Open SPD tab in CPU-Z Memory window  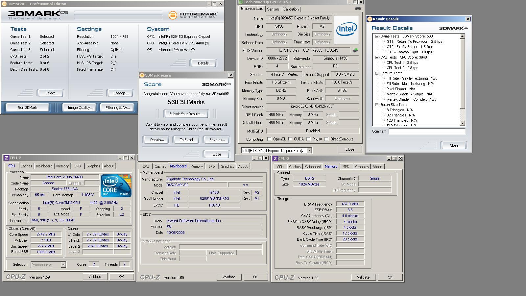[346, 167]
